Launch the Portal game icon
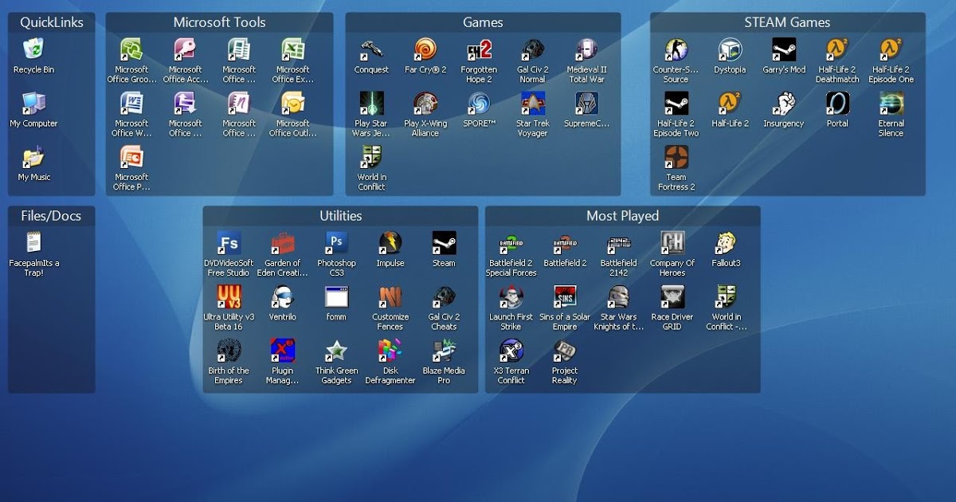The height and width of the screenshot is (502, 956). coord(837,104)
